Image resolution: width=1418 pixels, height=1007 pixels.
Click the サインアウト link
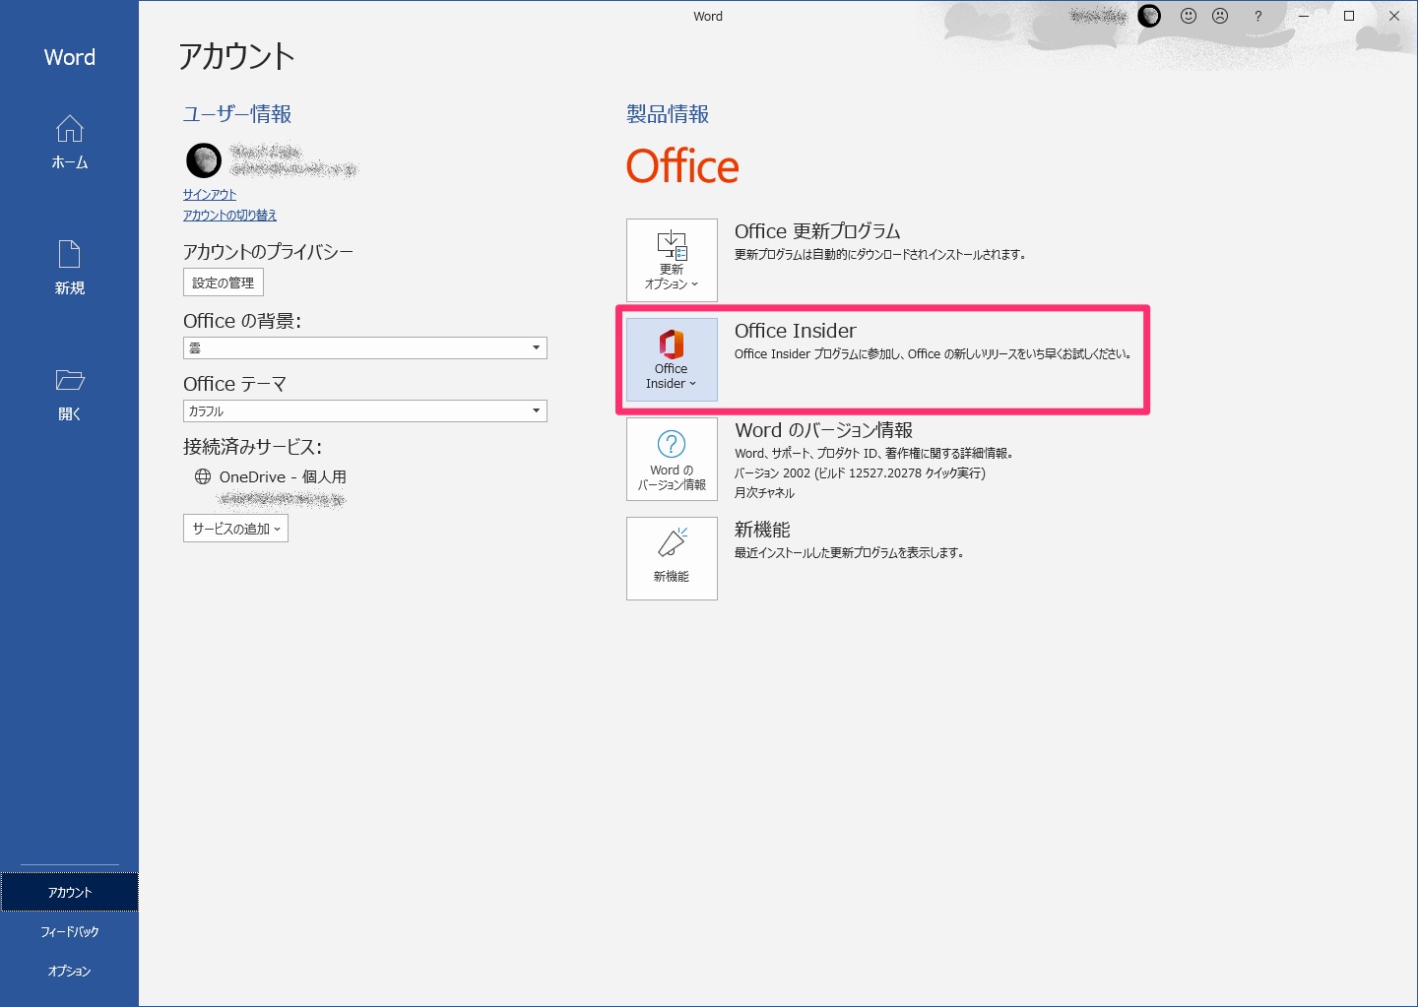point(210,195)
